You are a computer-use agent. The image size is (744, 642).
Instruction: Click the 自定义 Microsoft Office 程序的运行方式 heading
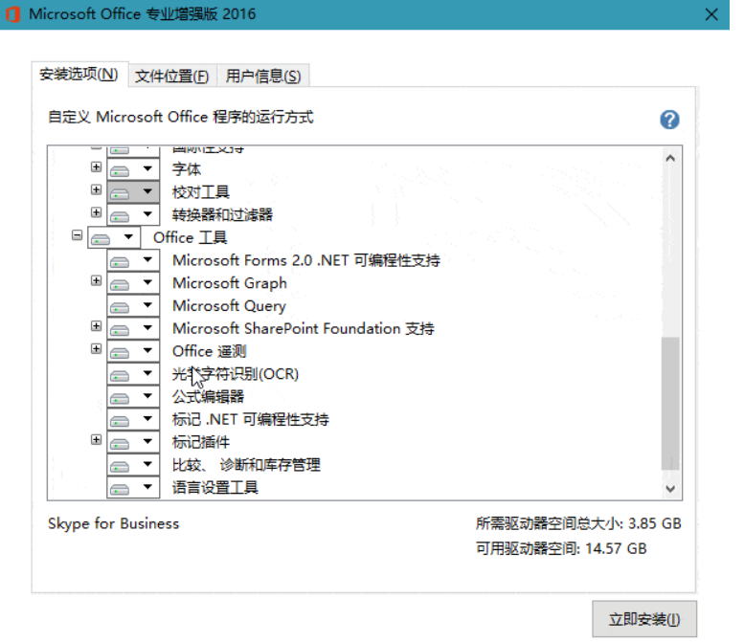tap(181, 117)
